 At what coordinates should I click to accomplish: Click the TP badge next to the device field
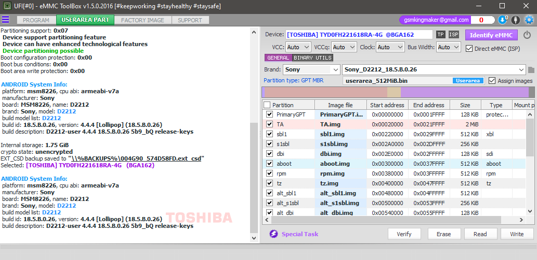(x=441, y=35)
